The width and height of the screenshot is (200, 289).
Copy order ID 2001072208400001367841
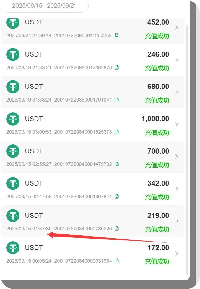(117, 196)
